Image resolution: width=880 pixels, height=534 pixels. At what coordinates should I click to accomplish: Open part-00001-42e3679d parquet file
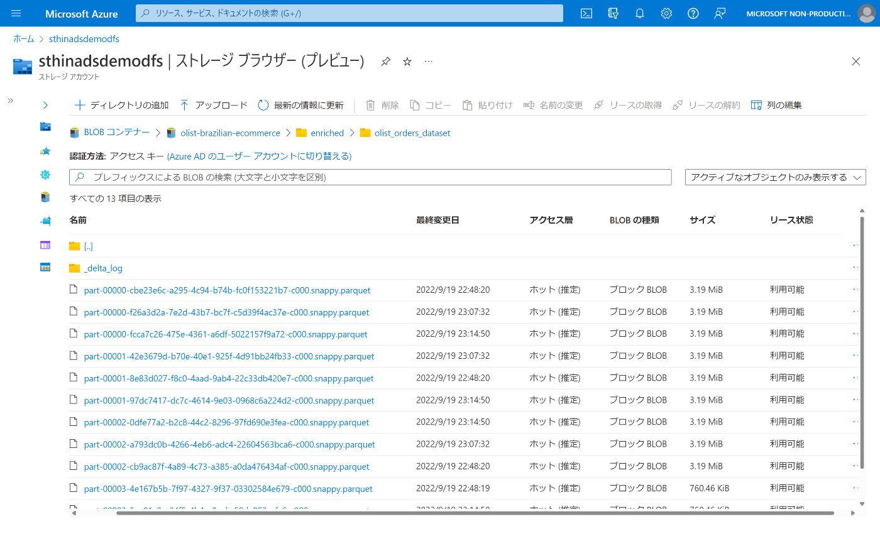(229, 356)
